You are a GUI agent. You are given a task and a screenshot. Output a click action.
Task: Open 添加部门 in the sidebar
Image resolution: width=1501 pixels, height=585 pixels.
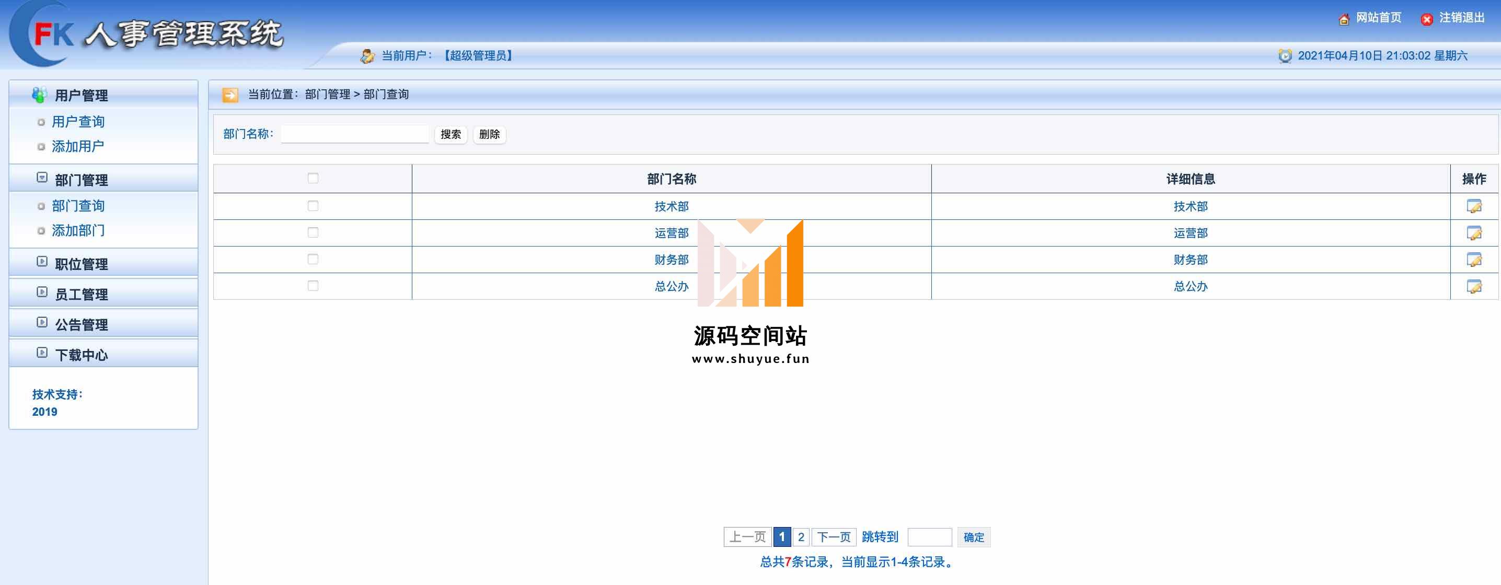point(78,230)
